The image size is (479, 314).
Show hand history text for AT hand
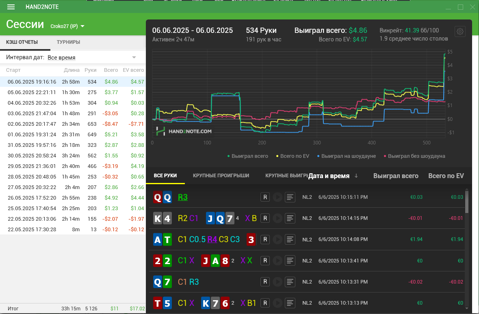pos(290,239)
